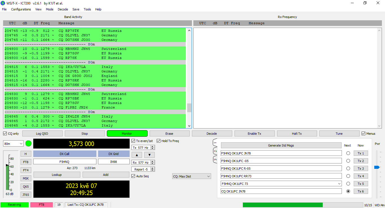Click the down arrow frequency shift button
Viewport: 385px width, 208px height.
(149, 155)
